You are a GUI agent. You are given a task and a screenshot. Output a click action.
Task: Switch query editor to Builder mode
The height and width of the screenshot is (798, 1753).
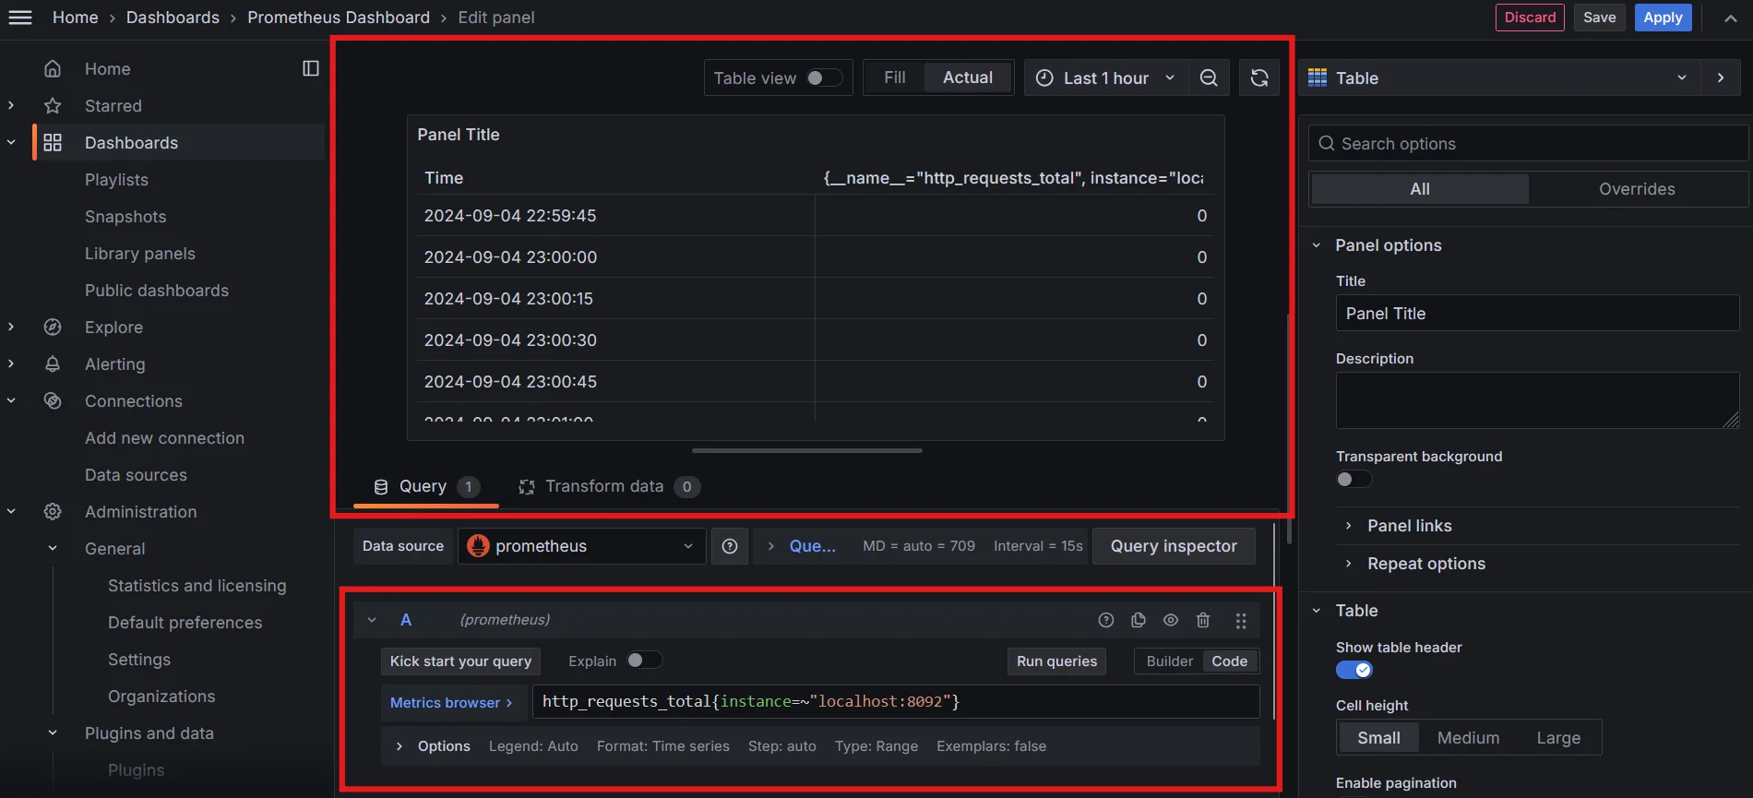tap(1169, 661)
